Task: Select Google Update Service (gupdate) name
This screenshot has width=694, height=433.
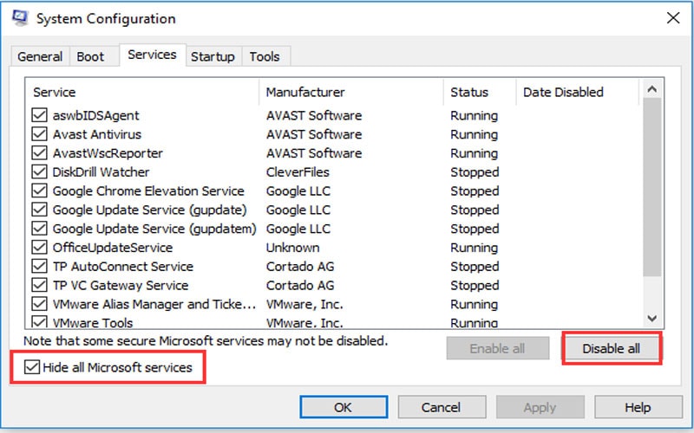Action: click(149, 210)
